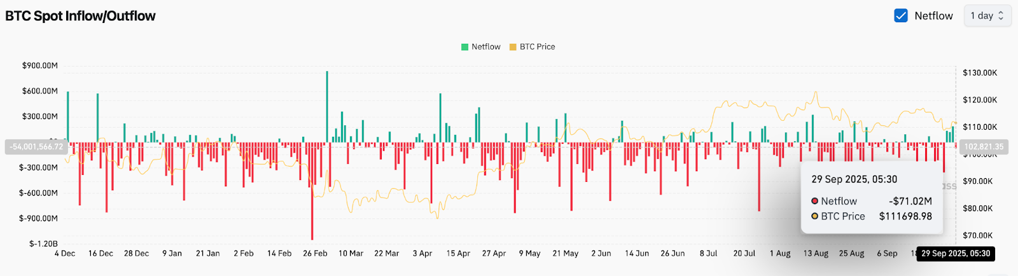Screen dimensions: 1018x276
Task: Select the tallest green bar near 26 Feb
Action: (x=327, y=106)
